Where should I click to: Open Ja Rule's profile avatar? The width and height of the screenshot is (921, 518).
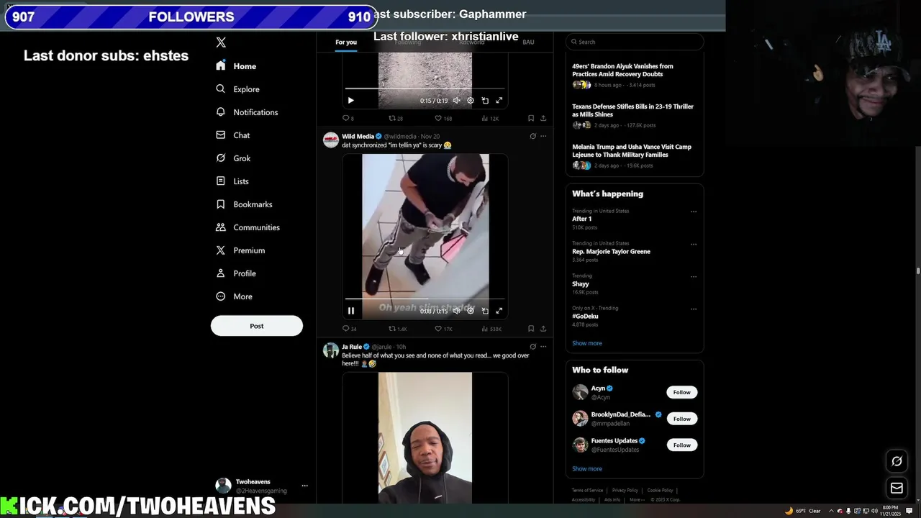[x=331, y=350]
